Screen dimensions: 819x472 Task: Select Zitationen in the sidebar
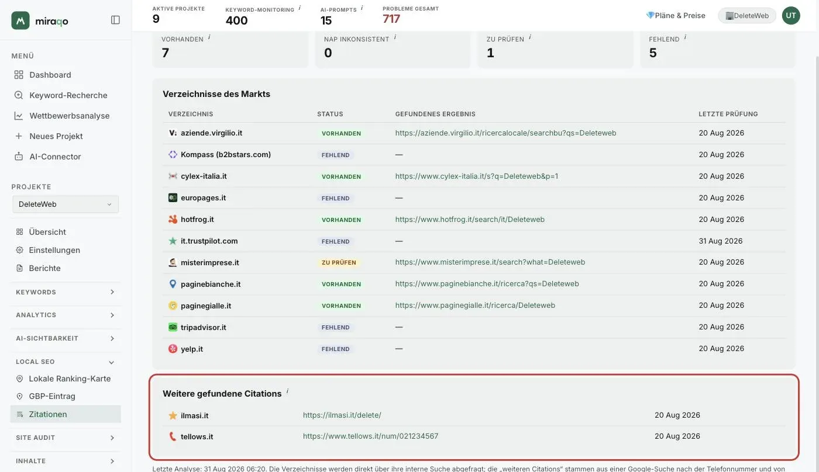click(66, 414)
